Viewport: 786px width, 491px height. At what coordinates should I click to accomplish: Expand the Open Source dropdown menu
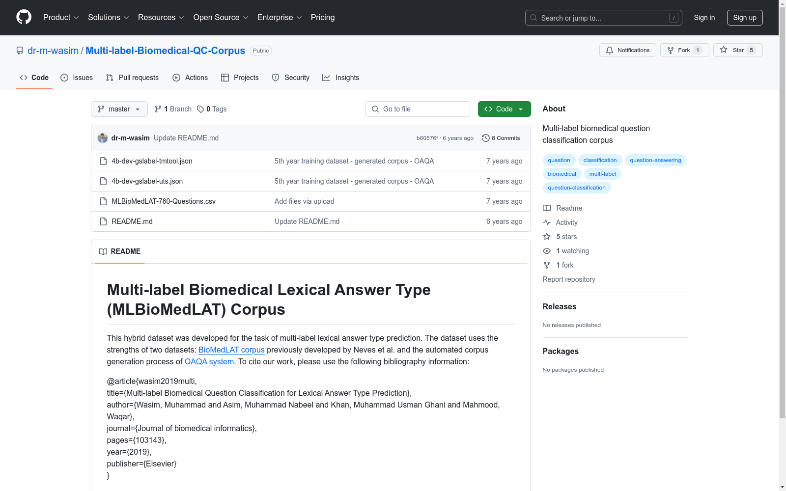click(221, 18)
